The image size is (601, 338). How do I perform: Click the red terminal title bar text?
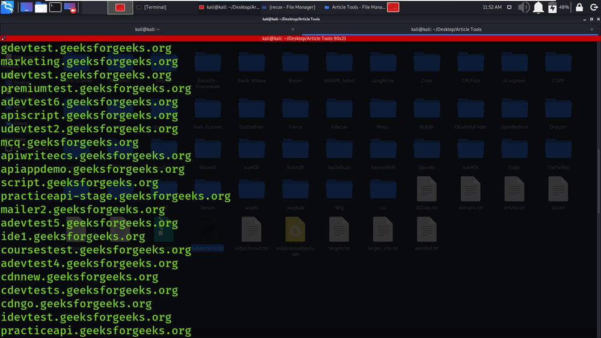304,38
